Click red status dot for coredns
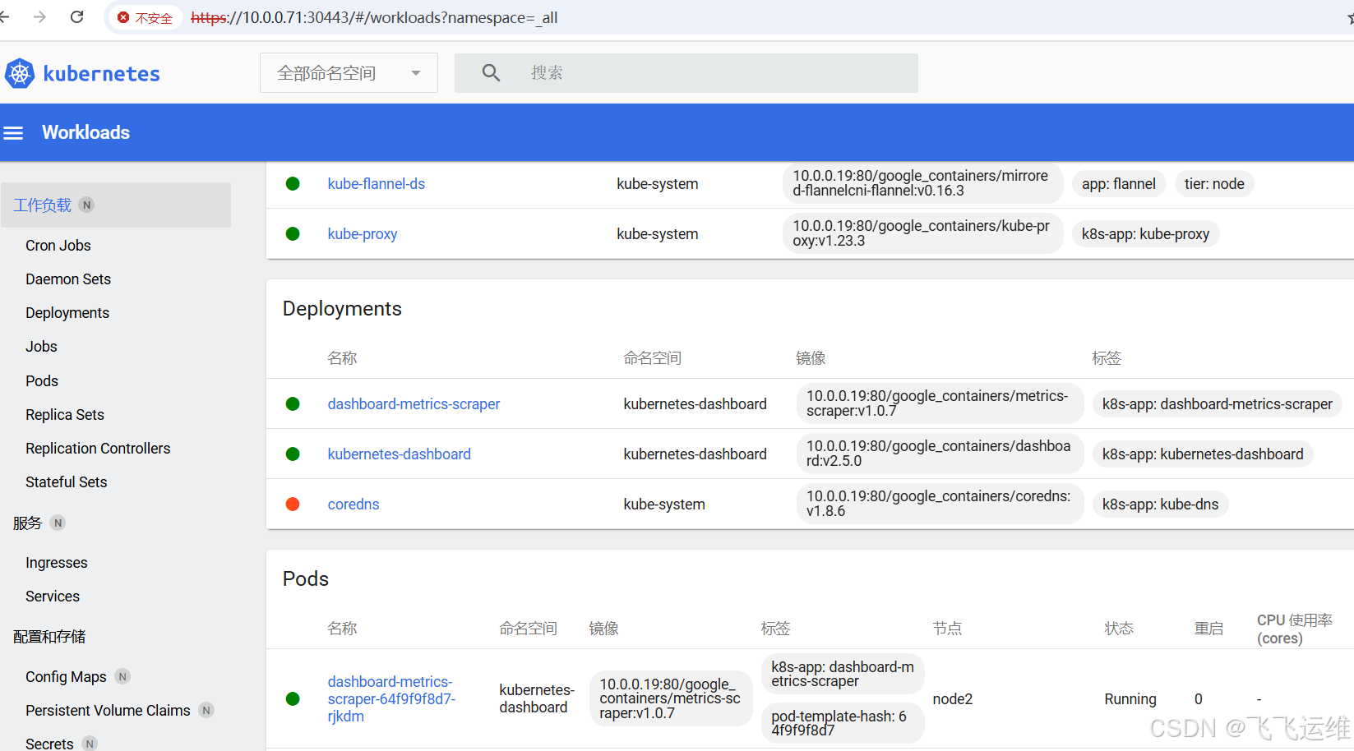Viewport: 1354px width, 751px height. [x=293, y=505]
